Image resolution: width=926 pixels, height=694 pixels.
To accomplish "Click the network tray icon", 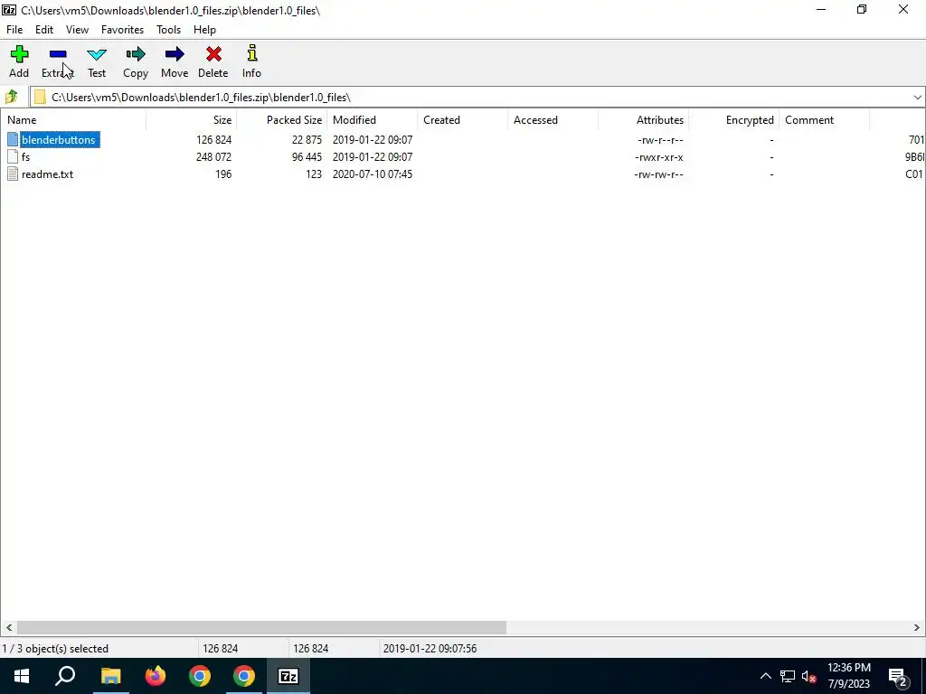I will pos(788,676).
